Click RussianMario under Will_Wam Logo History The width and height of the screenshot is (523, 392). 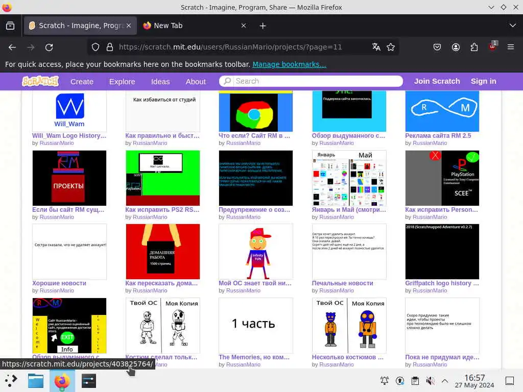pyautogui.click(x=57, y=143)
